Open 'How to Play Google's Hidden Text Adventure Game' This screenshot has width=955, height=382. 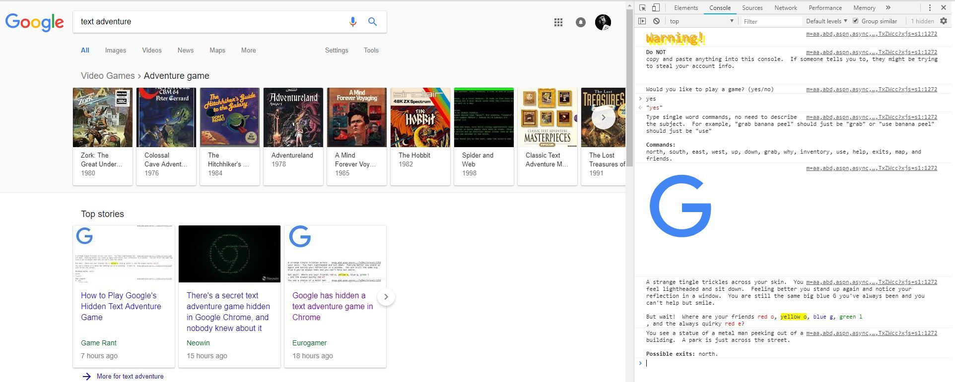(121, 306)
